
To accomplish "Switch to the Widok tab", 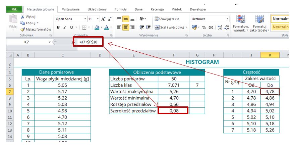I will click(177, 9).
